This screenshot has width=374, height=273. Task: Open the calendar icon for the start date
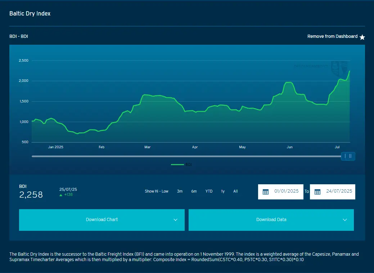266,192
